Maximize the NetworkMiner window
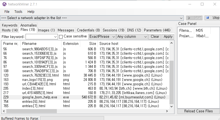 point(202,4)
